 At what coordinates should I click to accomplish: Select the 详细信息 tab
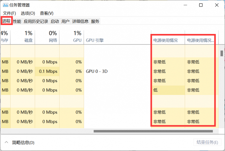point(80,21)
